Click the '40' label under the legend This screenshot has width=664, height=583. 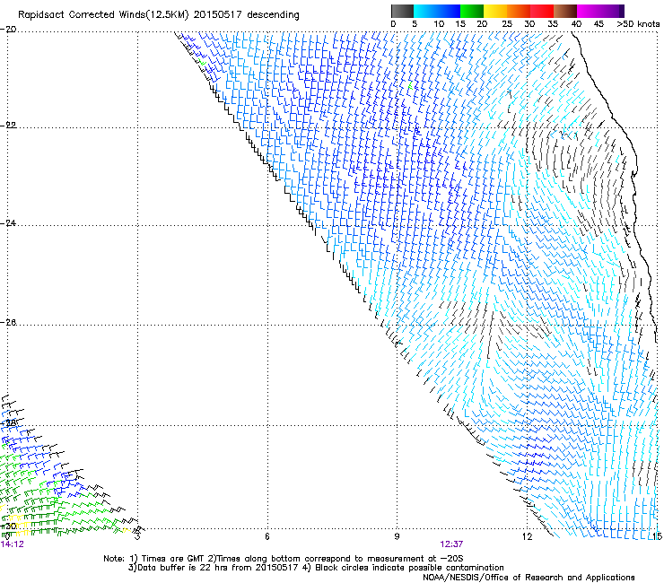tap(576, 24)
